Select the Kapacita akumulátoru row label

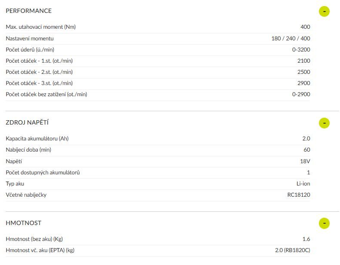(37, 138)
